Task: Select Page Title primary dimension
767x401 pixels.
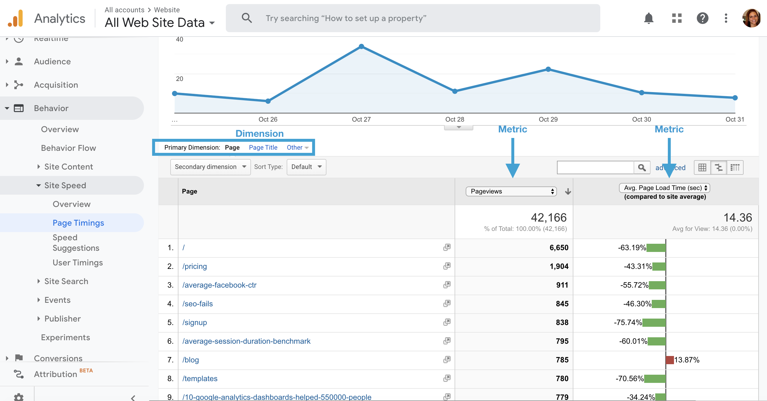Action: point(263,147)
